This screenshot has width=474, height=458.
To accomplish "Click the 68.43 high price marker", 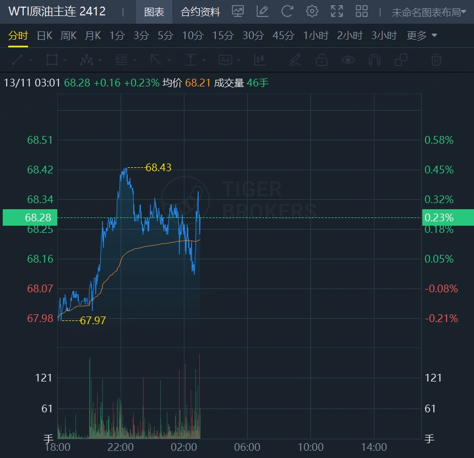I will [159, 167].
